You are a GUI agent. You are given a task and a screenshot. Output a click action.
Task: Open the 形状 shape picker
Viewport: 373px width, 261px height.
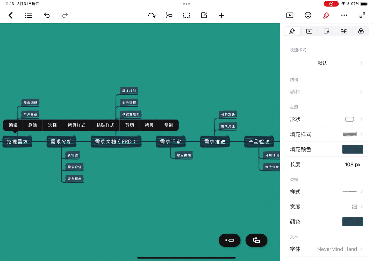[x=349, y=119]
